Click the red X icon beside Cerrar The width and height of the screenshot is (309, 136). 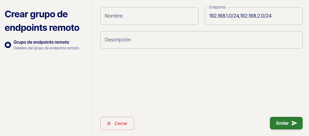109,123
